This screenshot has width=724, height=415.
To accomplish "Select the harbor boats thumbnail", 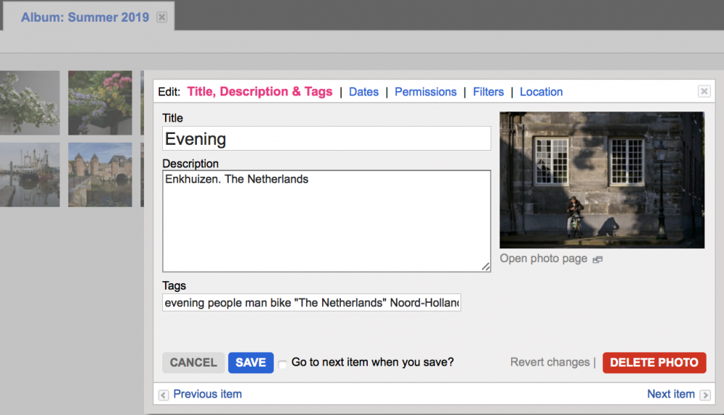I will tap(30, 175).
